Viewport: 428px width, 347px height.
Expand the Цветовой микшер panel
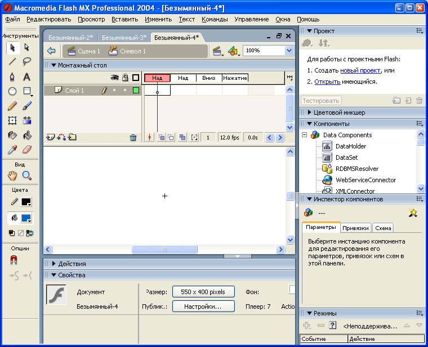[310, 112]
